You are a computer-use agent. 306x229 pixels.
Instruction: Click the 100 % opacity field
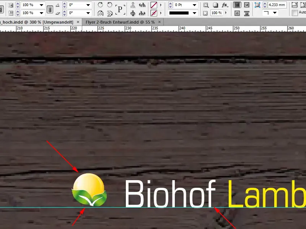point(216,13)
